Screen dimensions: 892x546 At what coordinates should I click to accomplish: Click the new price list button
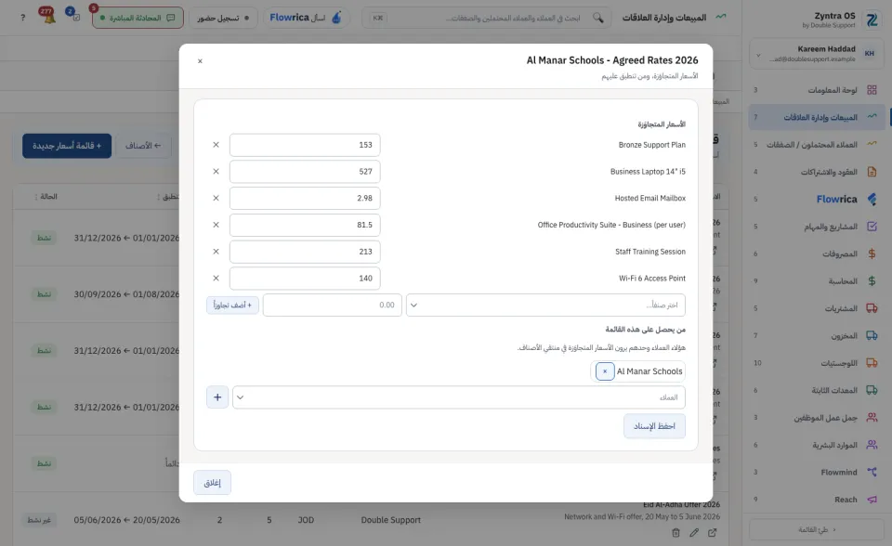coord(67,146)
